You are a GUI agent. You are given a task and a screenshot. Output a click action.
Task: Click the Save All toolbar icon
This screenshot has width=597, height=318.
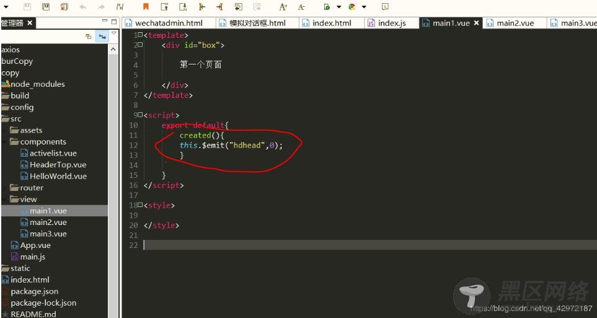click(46, 6)
